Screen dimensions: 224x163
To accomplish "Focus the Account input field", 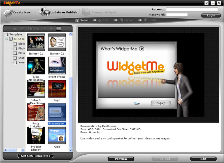I will pyautogui.click(x=192, y=9).
